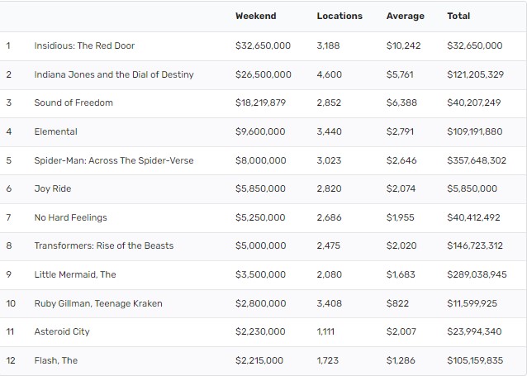Open the Asteroid City movie link
The width and height of the screenshot is (527, 376).
tap(62, 331)
